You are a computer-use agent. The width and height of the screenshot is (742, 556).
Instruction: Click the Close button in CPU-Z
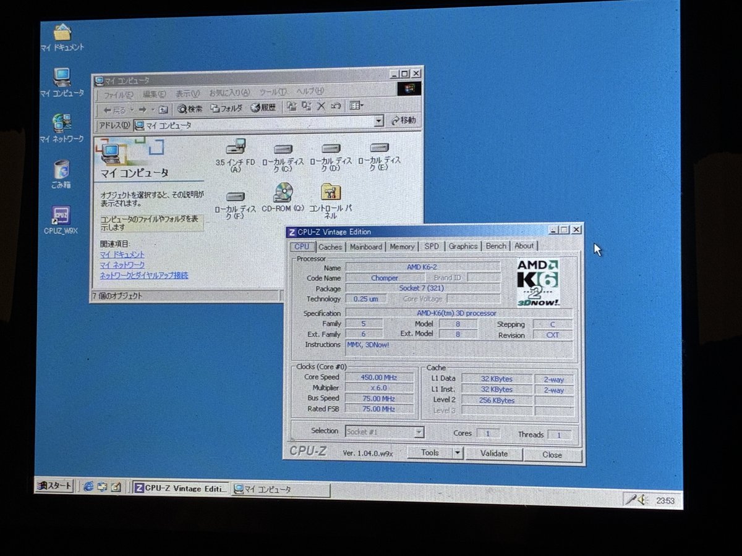click(x=552, y=455)
